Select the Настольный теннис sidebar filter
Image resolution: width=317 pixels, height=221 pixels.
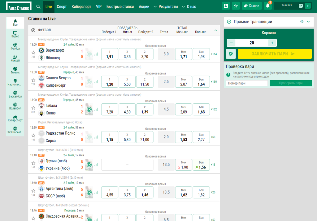pyautogui.click(x=15, y=82)
